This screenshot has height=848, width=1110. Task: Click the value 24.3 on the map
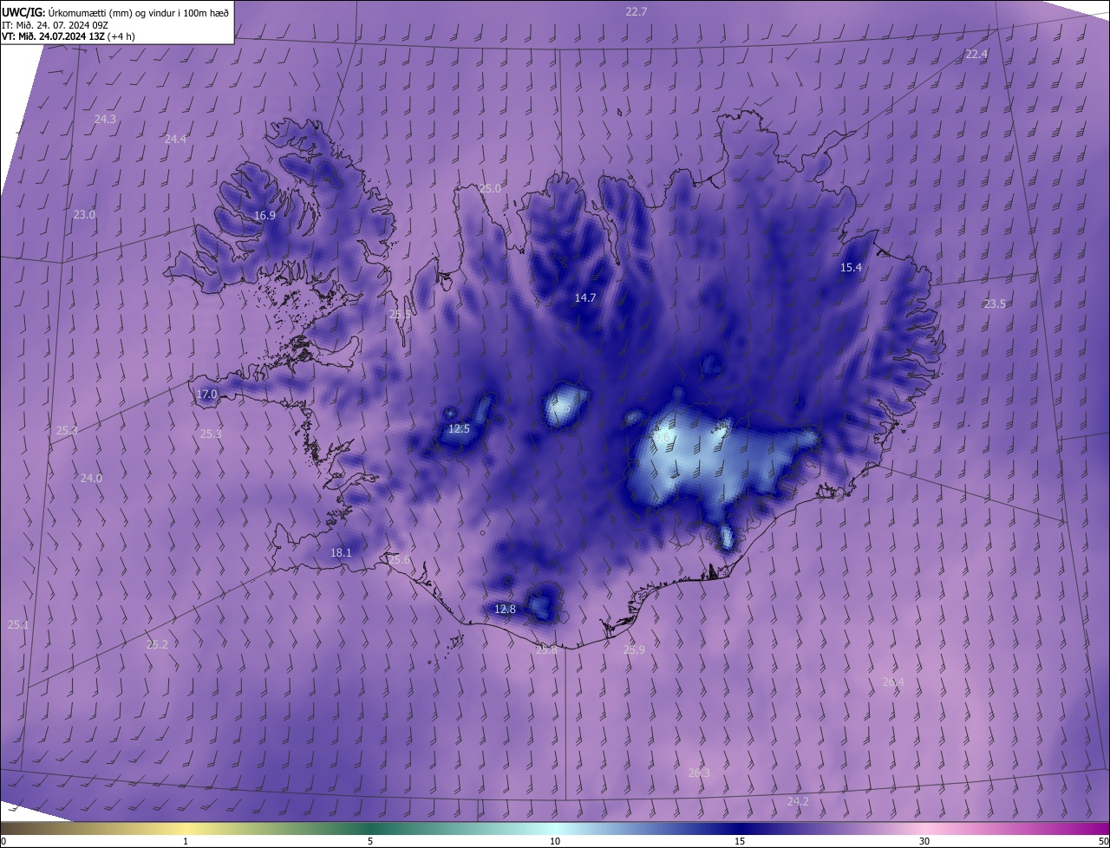(x=105, y=119)
